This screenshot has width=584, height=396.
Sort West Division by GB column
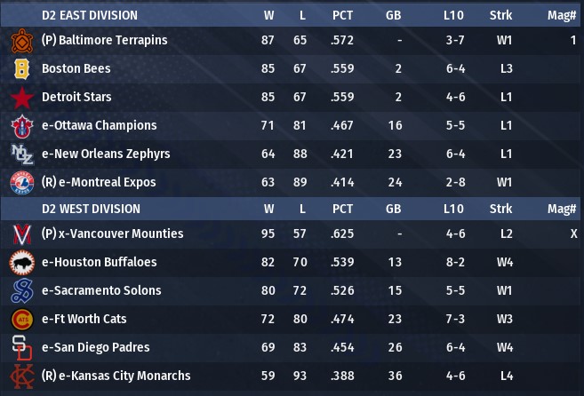(x=393, y=209)
